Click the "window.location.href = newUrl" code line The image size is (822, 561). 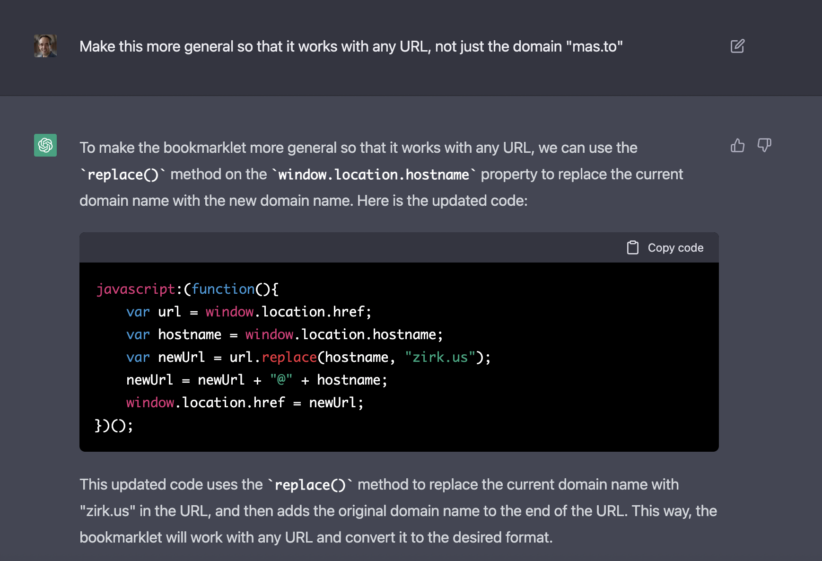click(x=245, y=403)
